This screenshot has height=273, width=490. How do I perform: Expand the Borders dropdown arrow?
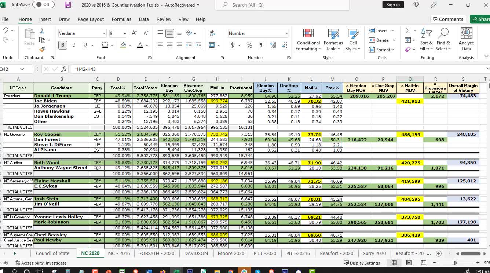coord(112,45)
